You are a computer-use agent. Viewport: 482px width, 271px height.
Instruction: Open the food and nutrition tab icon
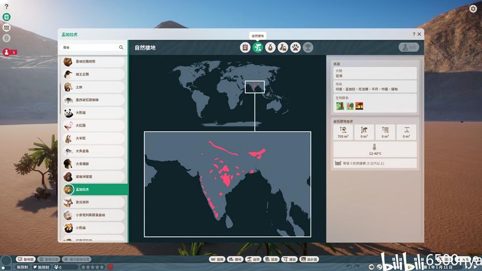(x=270, y=48)
